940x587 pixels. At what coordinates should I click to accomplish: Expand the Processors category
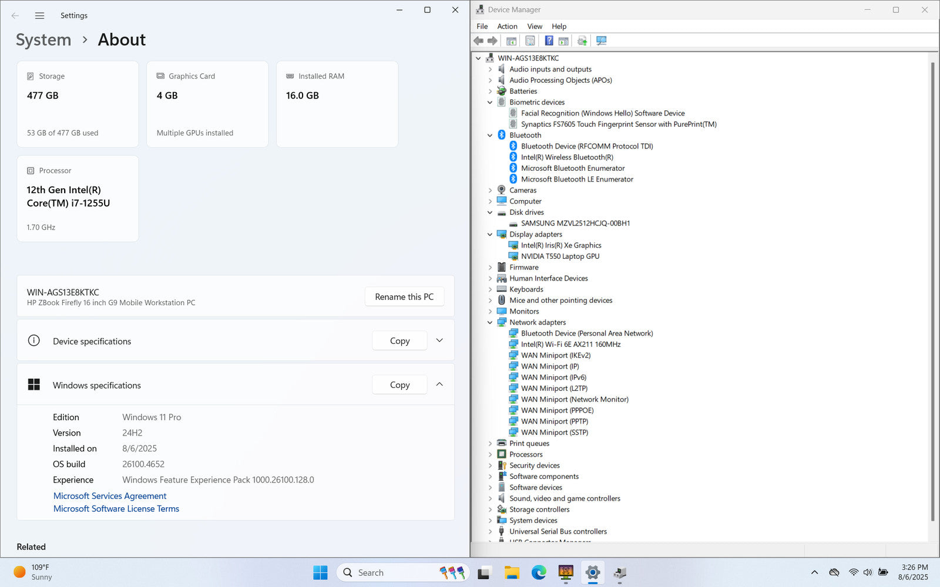490,454
